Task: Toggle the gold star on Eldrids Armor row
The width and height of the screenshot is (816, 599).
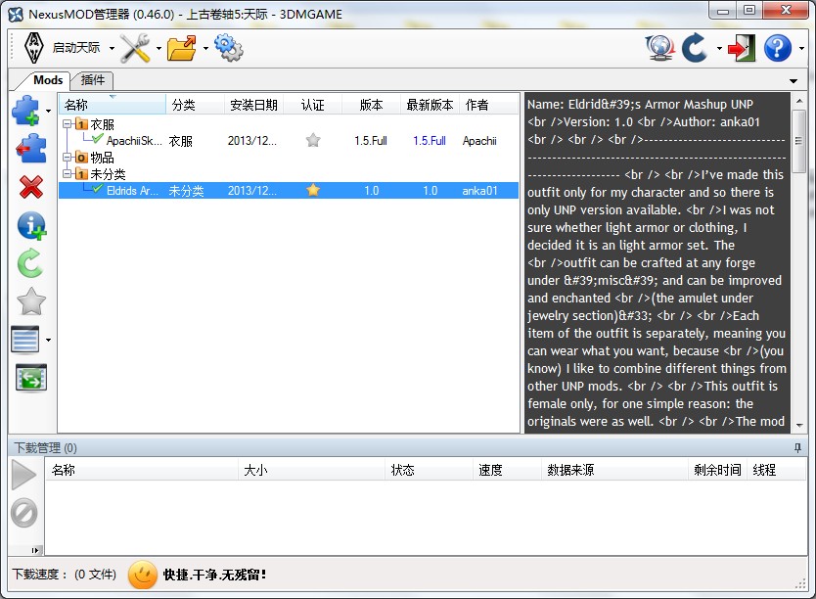Action: (x=313, y=191)
